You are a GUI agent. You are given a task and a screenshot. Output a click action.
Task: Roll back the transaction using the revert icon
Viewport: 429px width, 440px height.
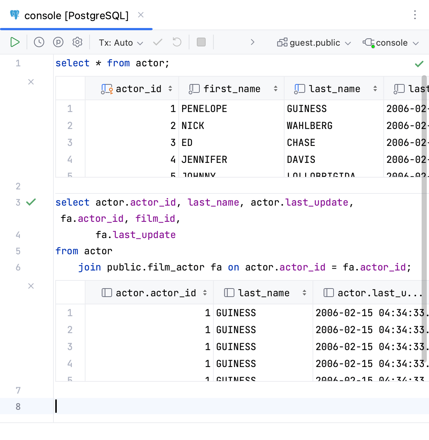(177, 42)
